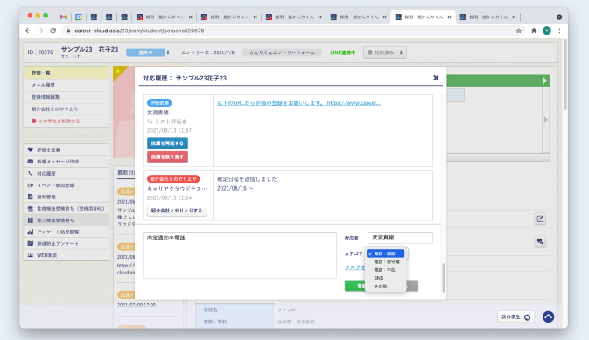Screen dimensions: 589x340
Task: Click envelope icon for 新規メッセージ作成
Action: [x=31, y=162]
